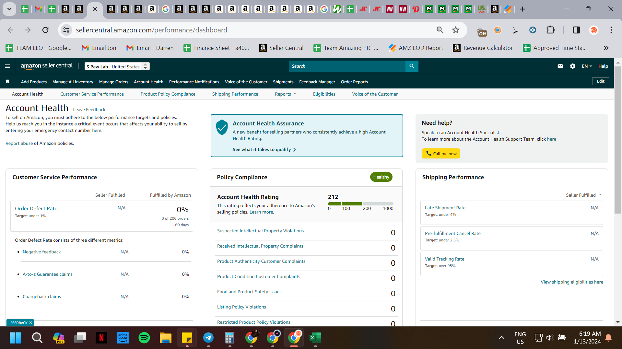This screenshot has height=349, width=622.
Task: Open the Report abuse link
Action: [19, 143]
